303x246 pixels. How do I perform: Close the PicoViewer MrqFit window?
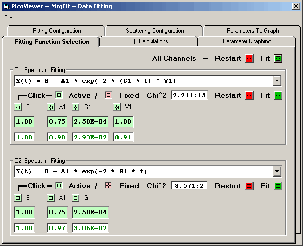point(296,6)
